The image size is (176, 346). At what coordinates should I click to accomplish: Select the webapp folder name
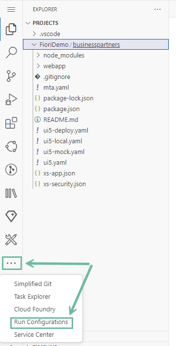54,66
